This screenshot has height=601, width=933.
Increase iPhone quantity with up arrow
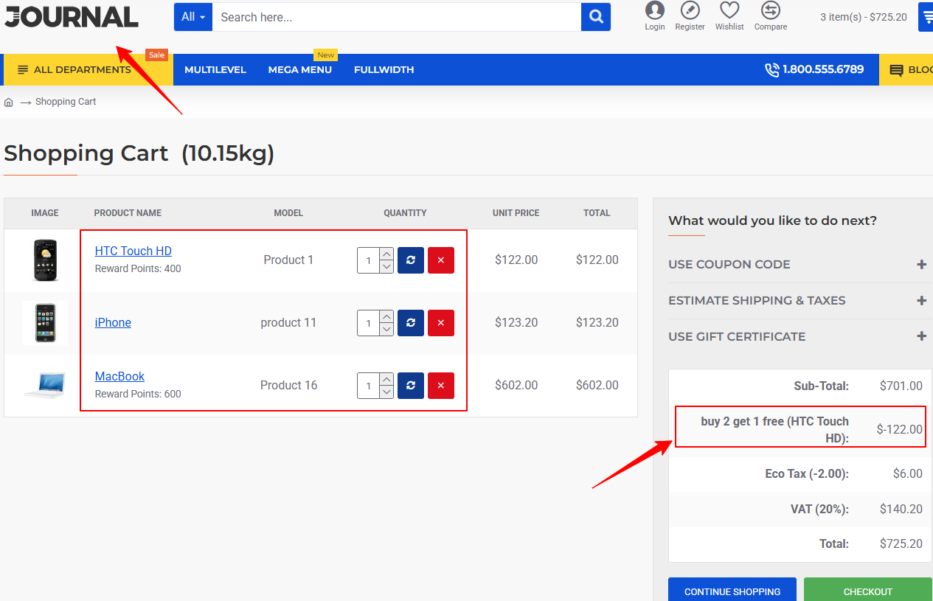tap(386, 316)
